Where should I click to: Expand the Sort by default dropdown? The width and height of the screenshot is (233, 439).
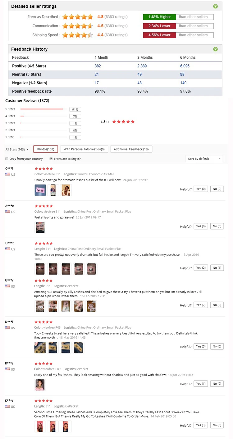click(204, 159)
